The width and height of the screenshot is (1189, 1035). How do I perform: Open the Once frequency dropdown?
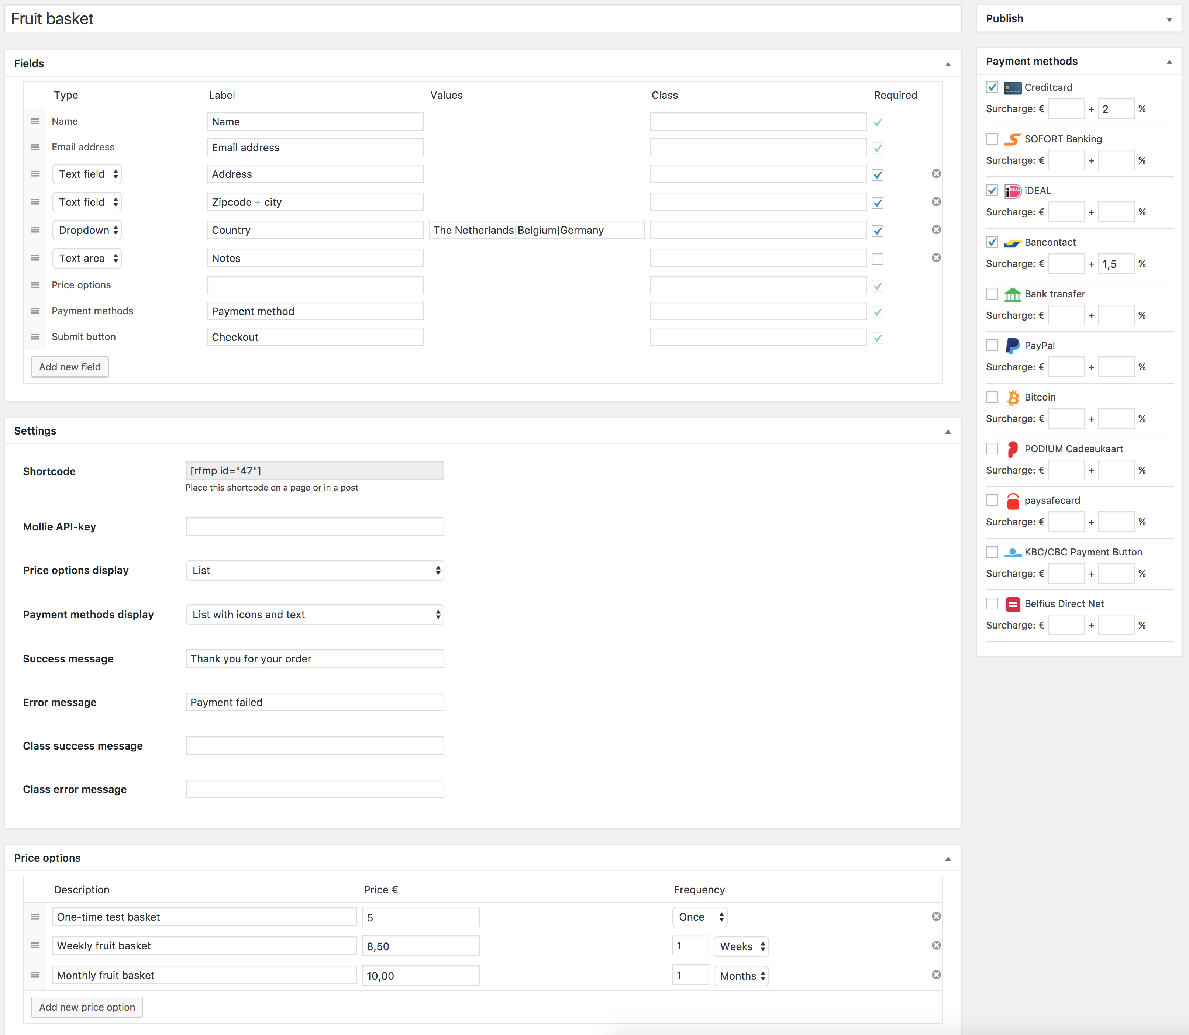700,917
